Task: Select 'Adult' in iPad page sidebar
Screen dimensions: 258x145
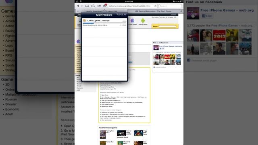Action: (78, 90)
